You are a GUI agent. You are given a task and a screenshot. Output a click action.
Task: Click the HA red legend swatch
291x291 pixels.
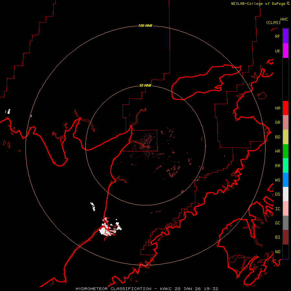coord(286,108)
